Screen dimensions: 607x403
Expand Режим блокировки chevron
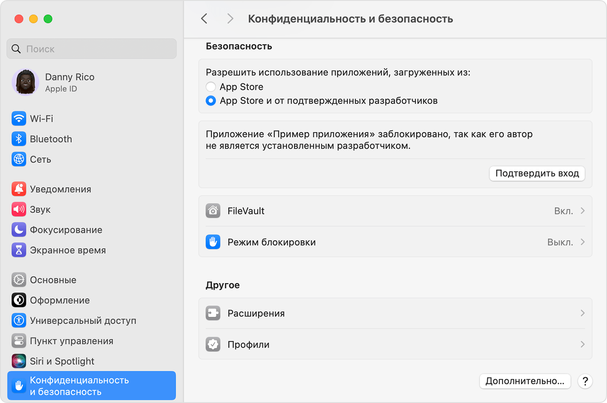tap(582, 242)
